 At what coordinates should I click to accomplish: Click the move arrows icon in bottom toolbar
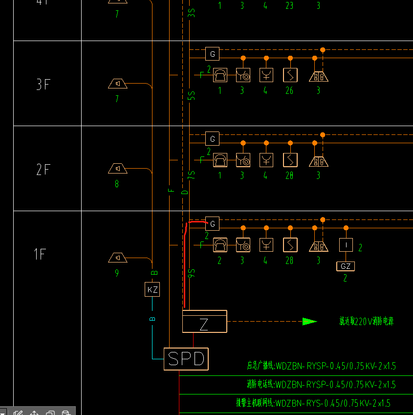click(34, 413)
